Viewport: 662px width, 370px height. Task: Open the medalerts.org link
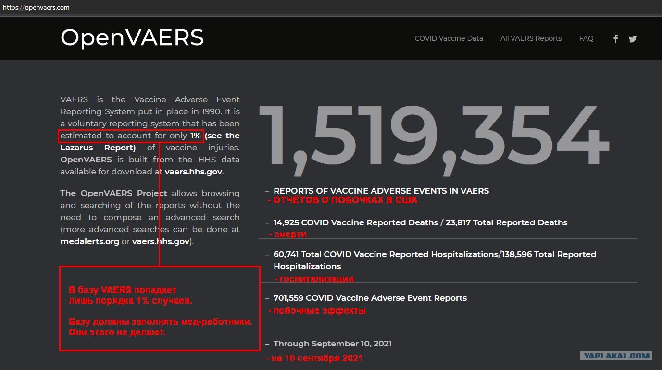tap(90, 241)
